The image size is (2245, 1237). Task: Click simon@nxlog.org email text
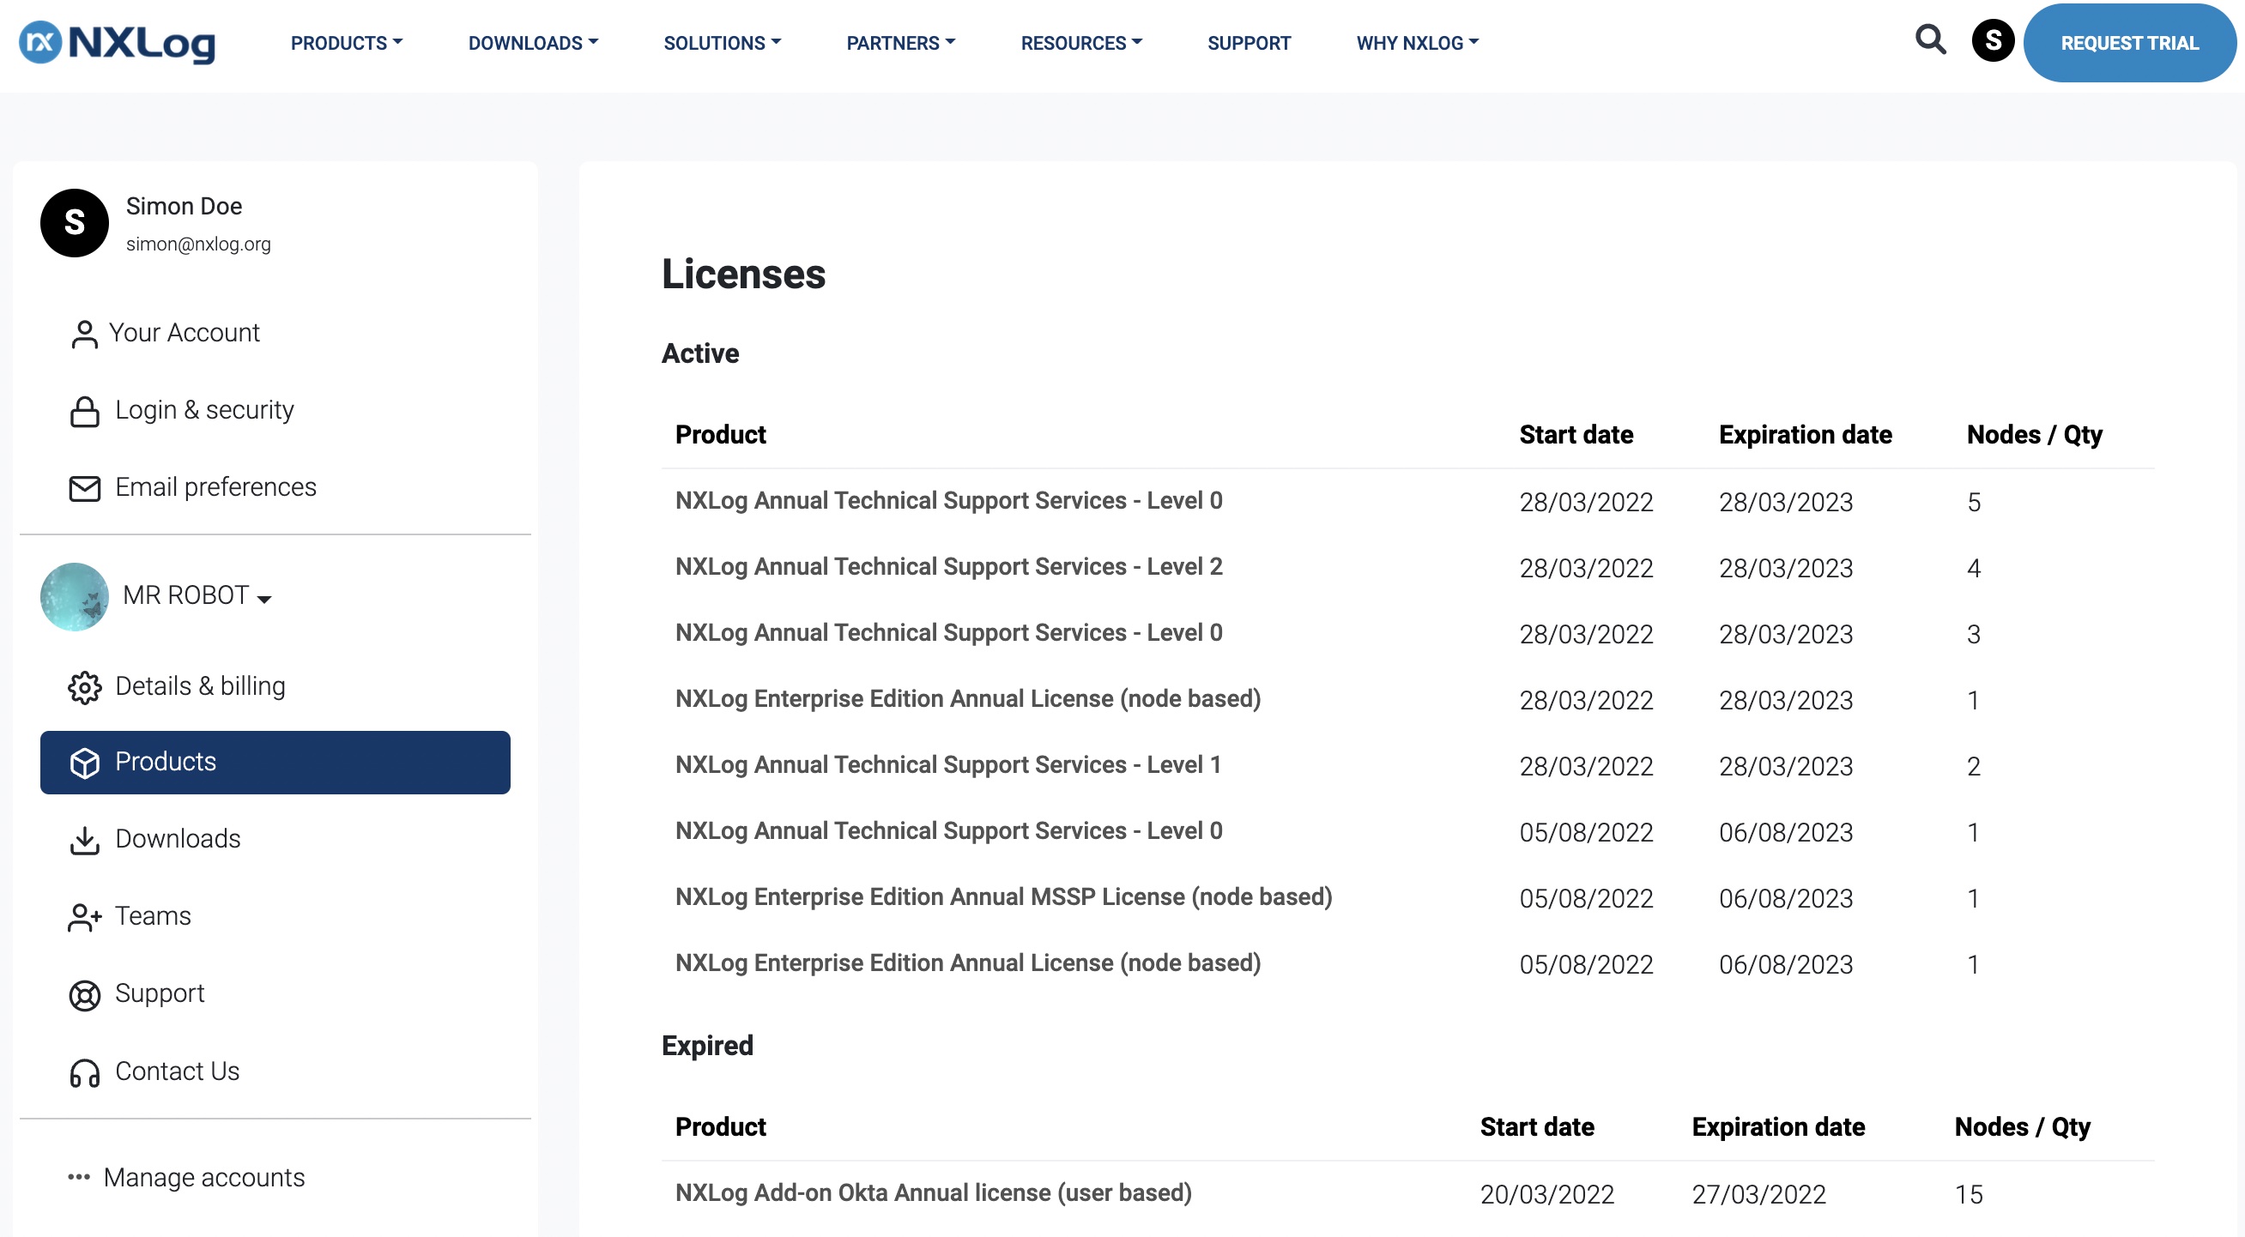198,244
